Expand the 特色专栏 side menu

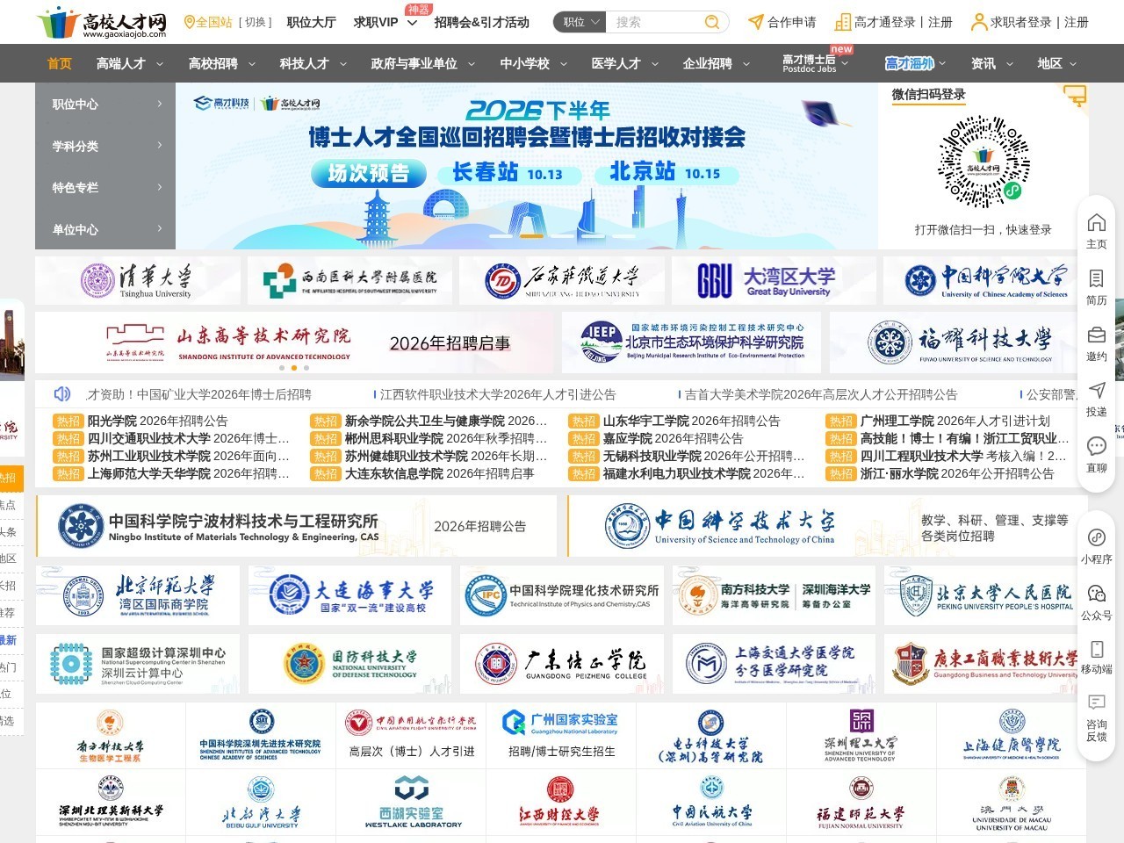tap(105, 187)
